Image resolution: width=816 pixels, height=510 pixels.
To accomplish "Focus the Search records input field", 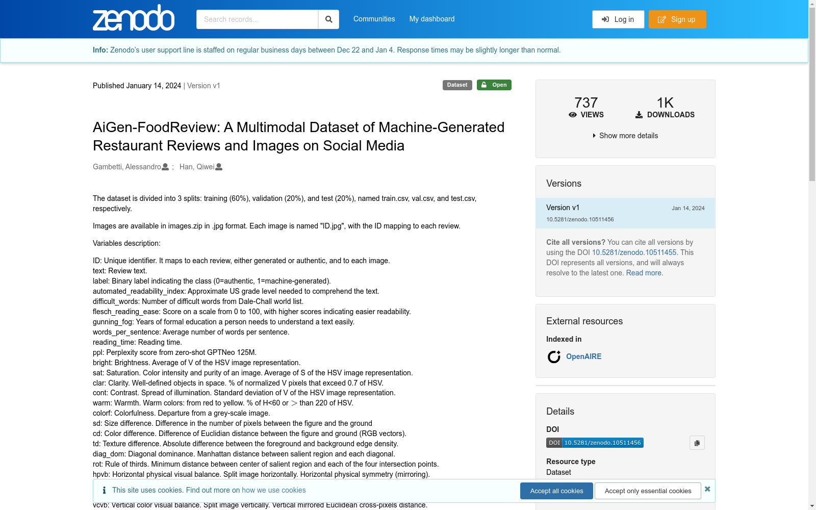I will pyautogui.click(x=257, y=19).
